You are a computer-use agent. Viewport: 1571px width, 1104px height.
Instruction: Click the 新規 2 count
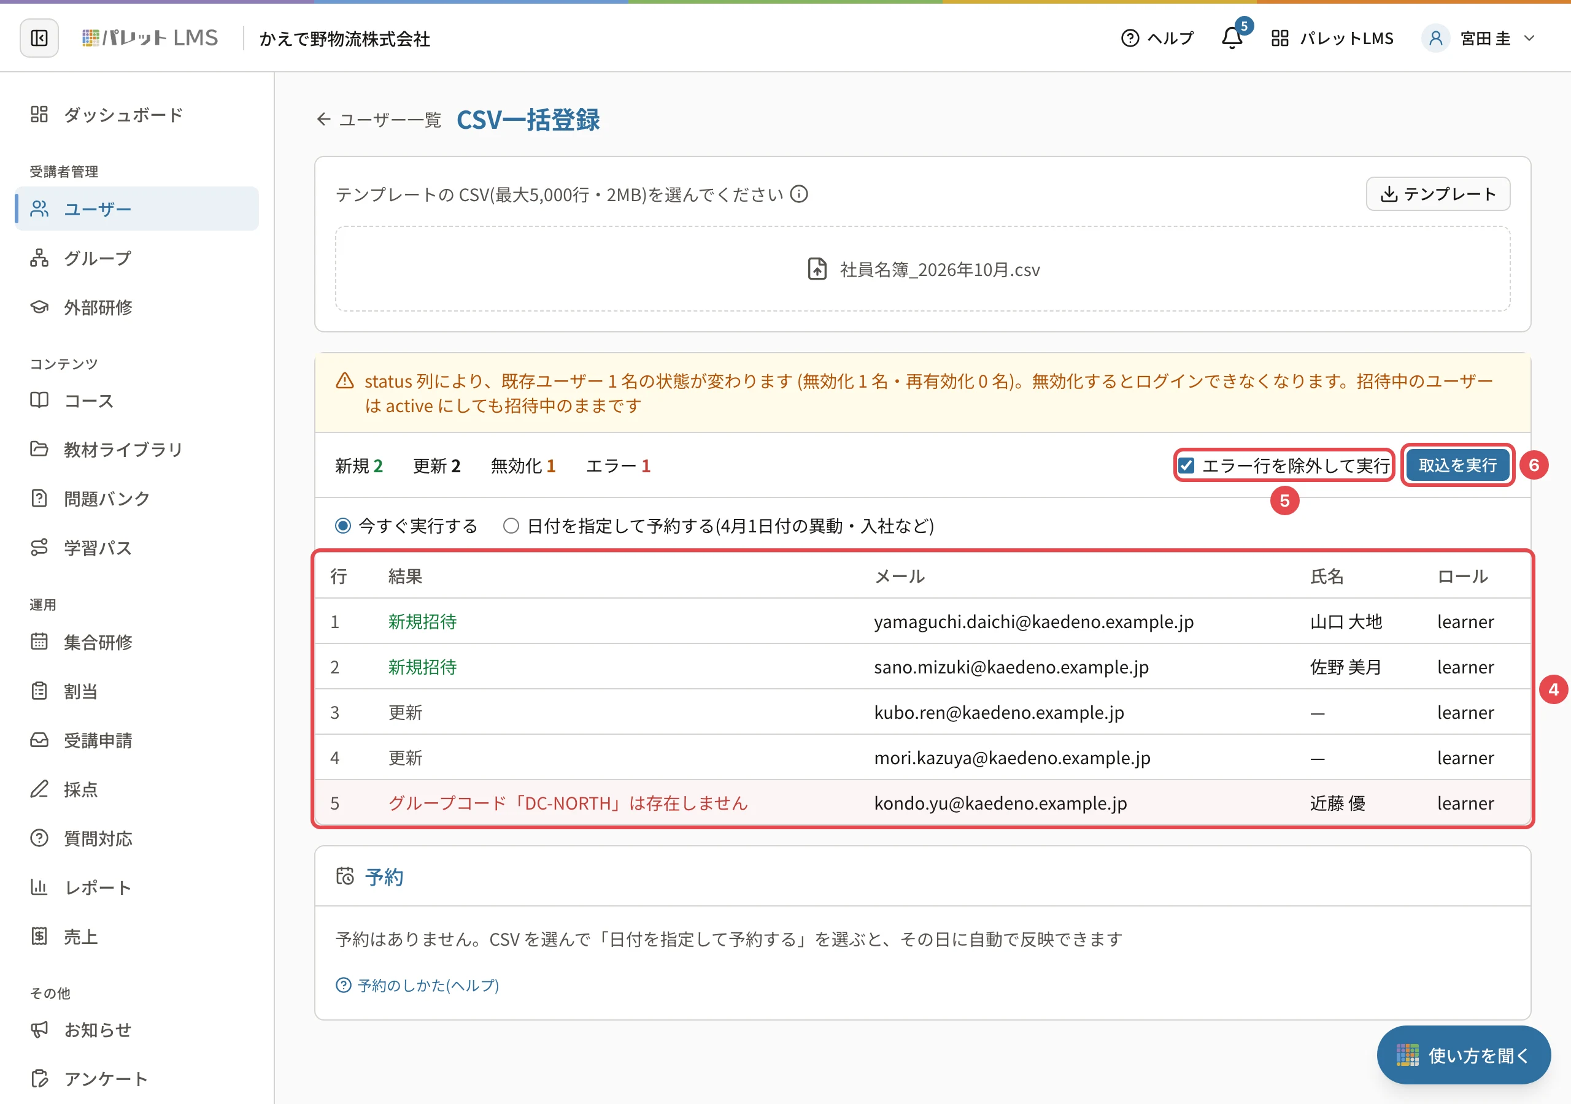[x=358, y=466]
